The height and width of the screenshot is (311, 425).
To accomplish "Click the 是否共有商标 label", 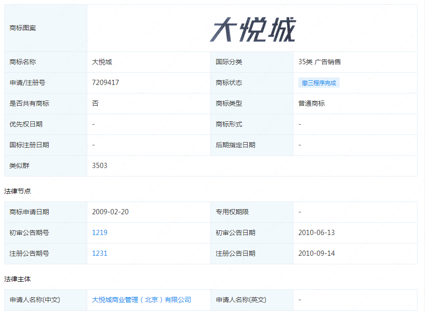I will [29, 103].
